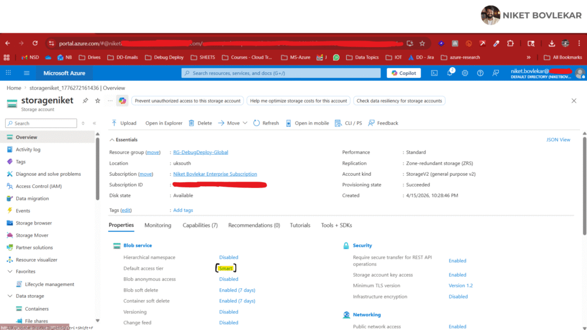The width and height of the screenshot is (587, 330).
Task: Open the RG-DebugDeploy-Global resource group link
Action: [x=200, y=152]
